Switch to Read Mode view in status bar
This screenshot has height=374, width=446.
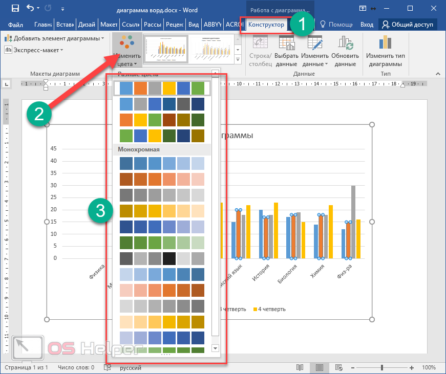tap(300, 367)
